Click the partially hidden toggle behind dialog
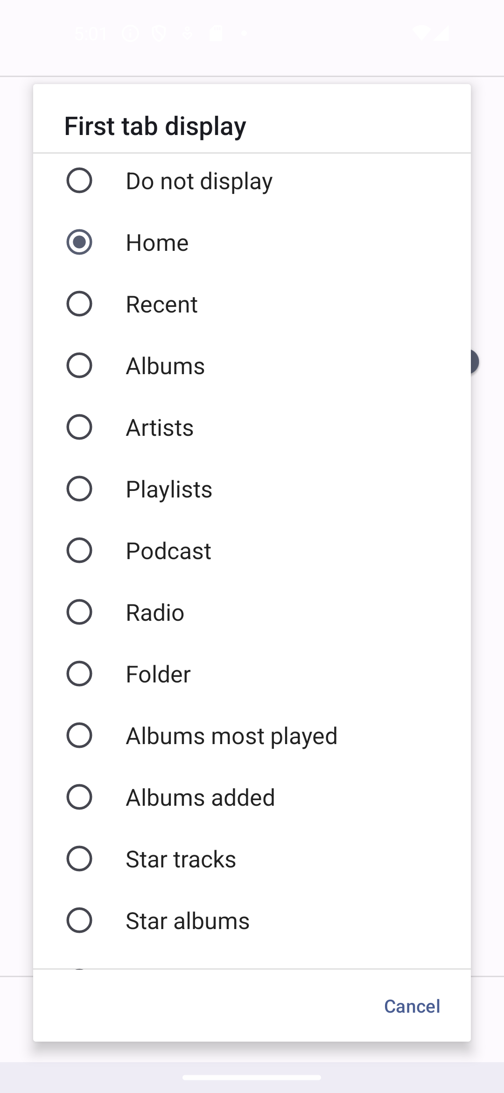504x1093 pixels. [475, 362]
